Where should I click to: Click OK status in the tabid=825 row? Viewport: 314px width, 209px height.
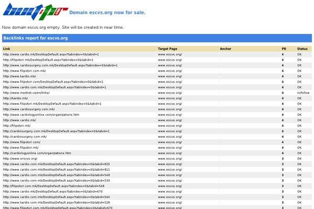299,164
